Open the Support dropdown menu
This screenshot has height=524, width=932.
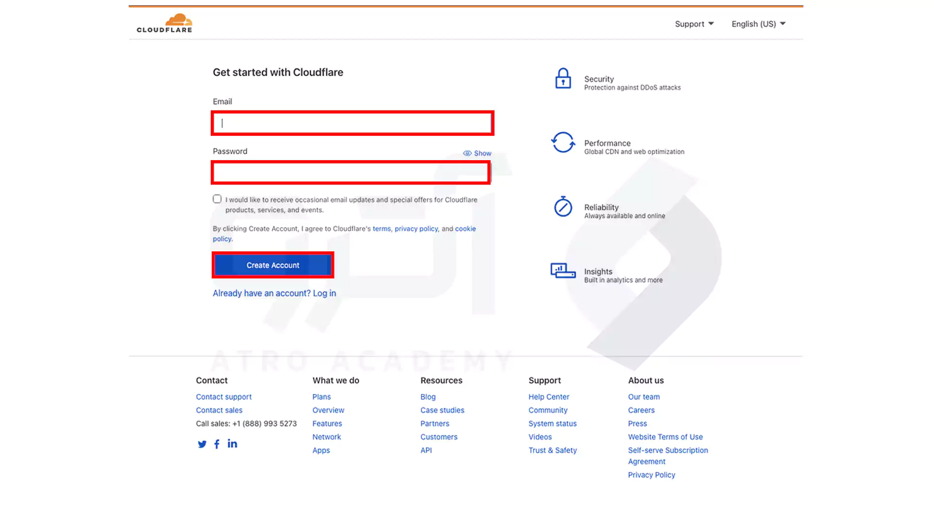point(694,24)
